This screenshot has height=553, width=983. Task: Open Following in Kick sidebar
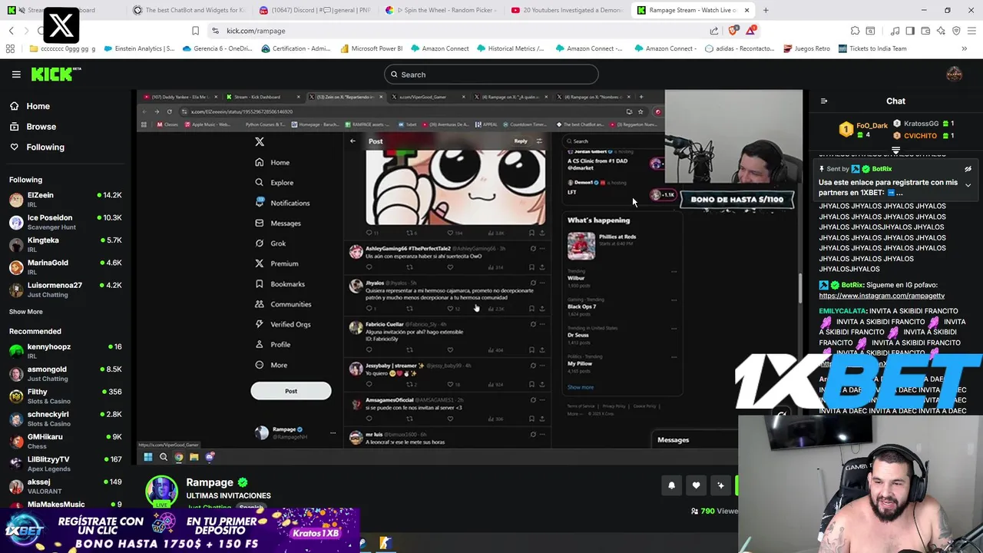37,147
